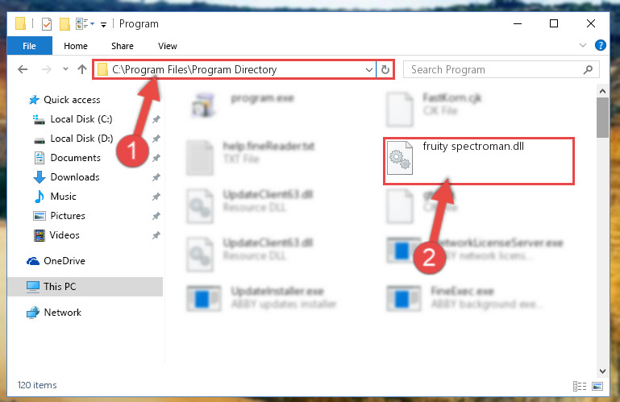Unpin Documents using its pin icon
Viewport: 620px width, 402px height.
[x=156, y=158]
